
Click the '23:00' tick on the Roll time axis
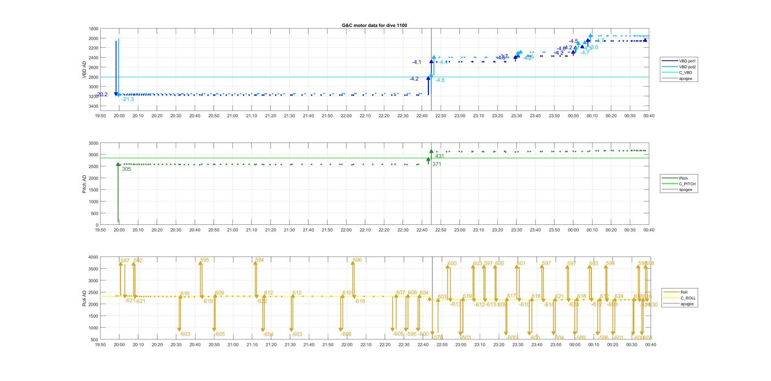[x=460, y=345]
